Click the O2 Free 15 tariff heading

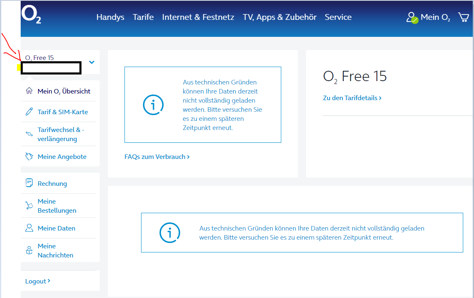[354, 76]
